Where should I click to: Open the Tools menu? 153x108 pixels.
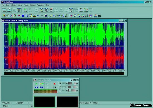point(26,5)
